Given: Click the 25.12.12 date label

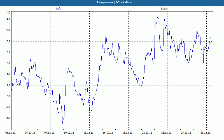Looking at the screenshot, I should tap(166, 133).
